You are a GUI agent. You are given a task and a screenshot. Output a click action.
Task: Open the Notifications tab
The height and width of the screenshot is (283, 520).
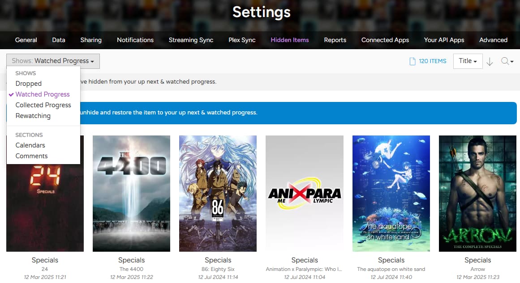[135, 40]
